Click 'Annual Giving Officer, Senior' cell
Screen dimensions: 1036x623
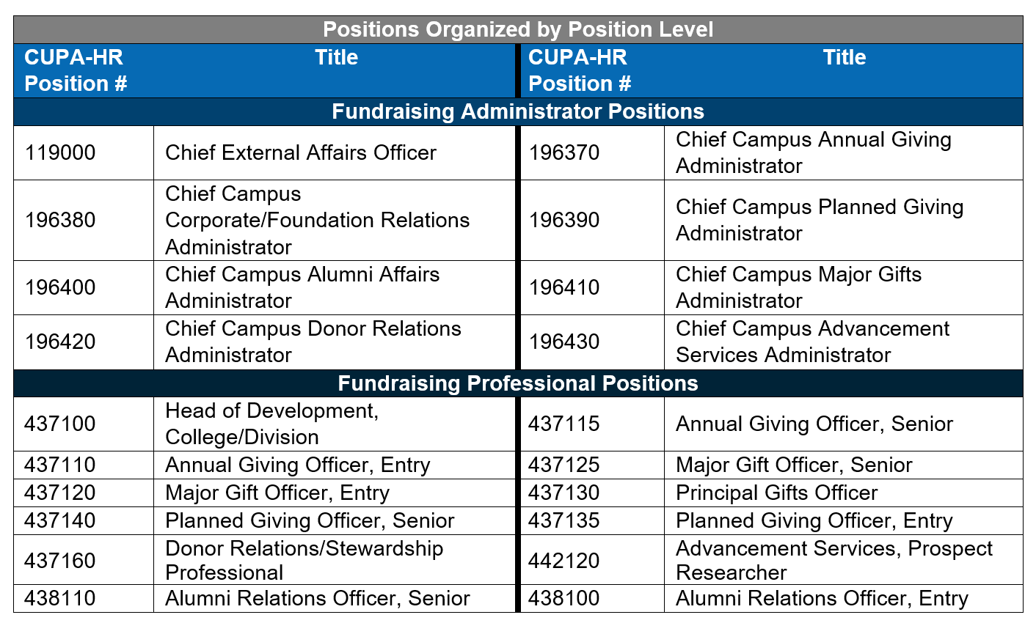[x=814, y=424]
